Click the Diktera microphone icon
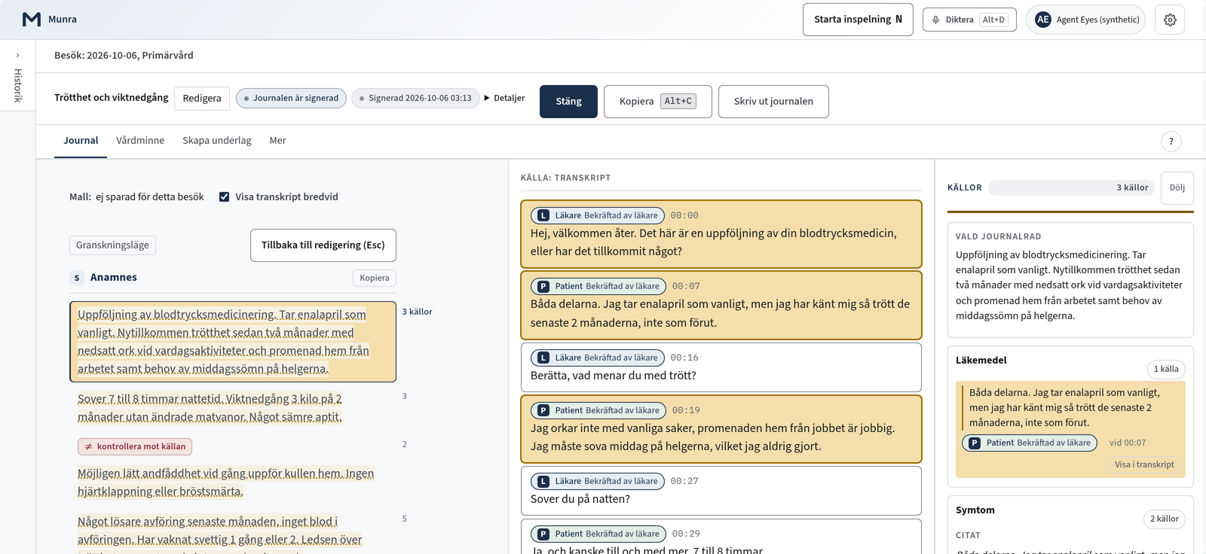The height and width of the screenshot is (554, 1206). coord(936,20)
